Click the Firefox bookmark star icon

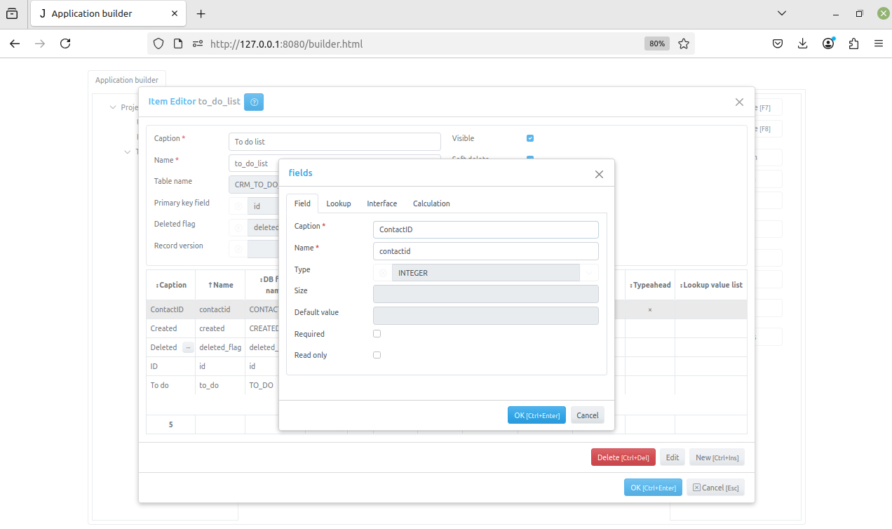pos(684,43)
